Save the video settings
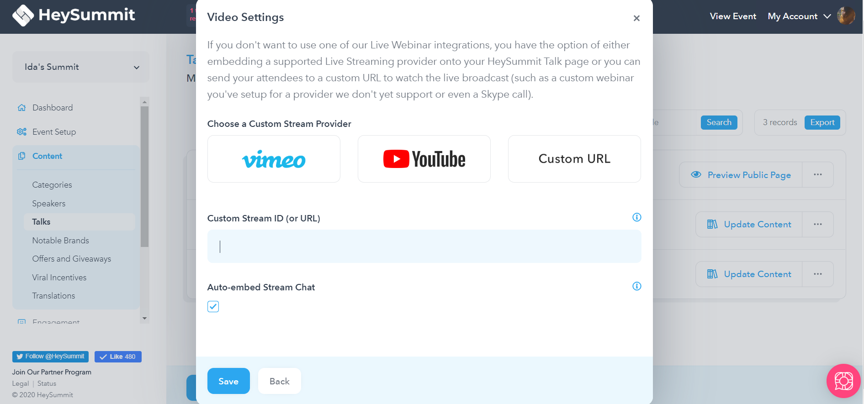 [228, 381]
